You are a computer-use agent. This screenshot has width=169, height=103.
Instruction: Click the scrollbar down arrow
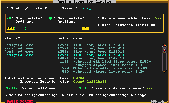[x=164, y=72]
